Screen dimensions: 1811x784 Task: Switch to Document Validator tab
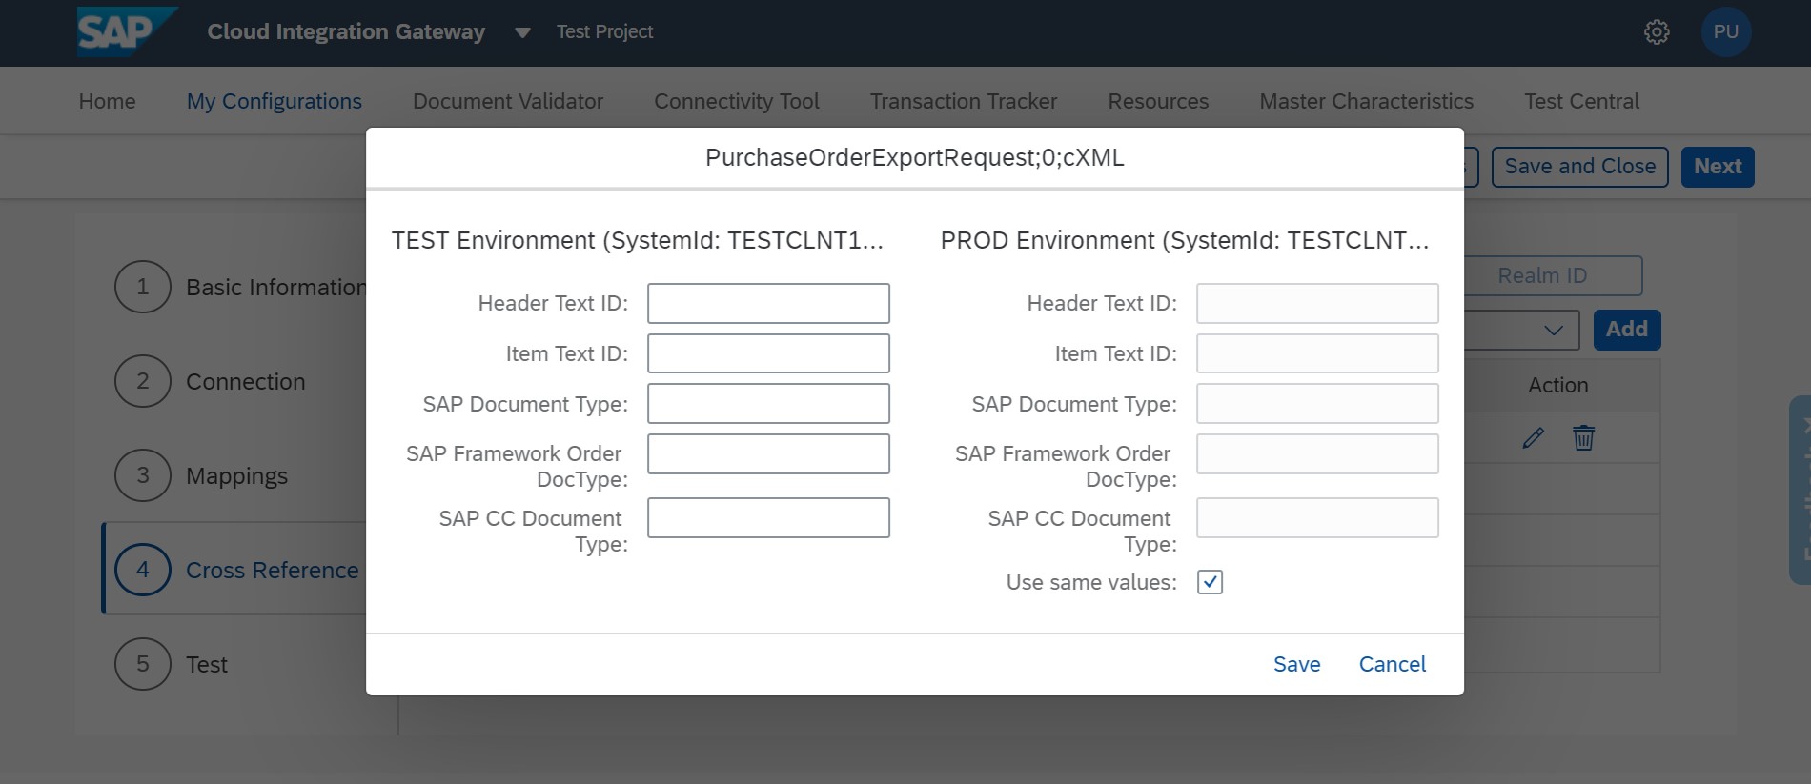[x=508, y=101]
